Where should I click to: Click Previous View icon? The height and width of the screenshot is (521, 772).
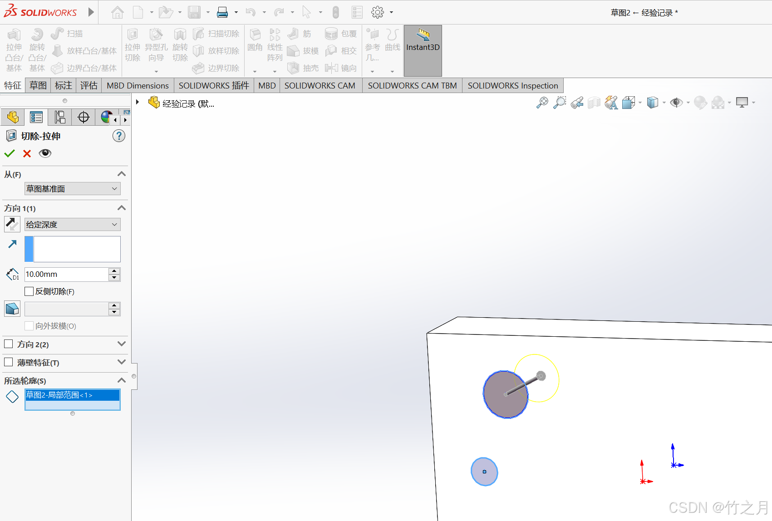[577, 103]
